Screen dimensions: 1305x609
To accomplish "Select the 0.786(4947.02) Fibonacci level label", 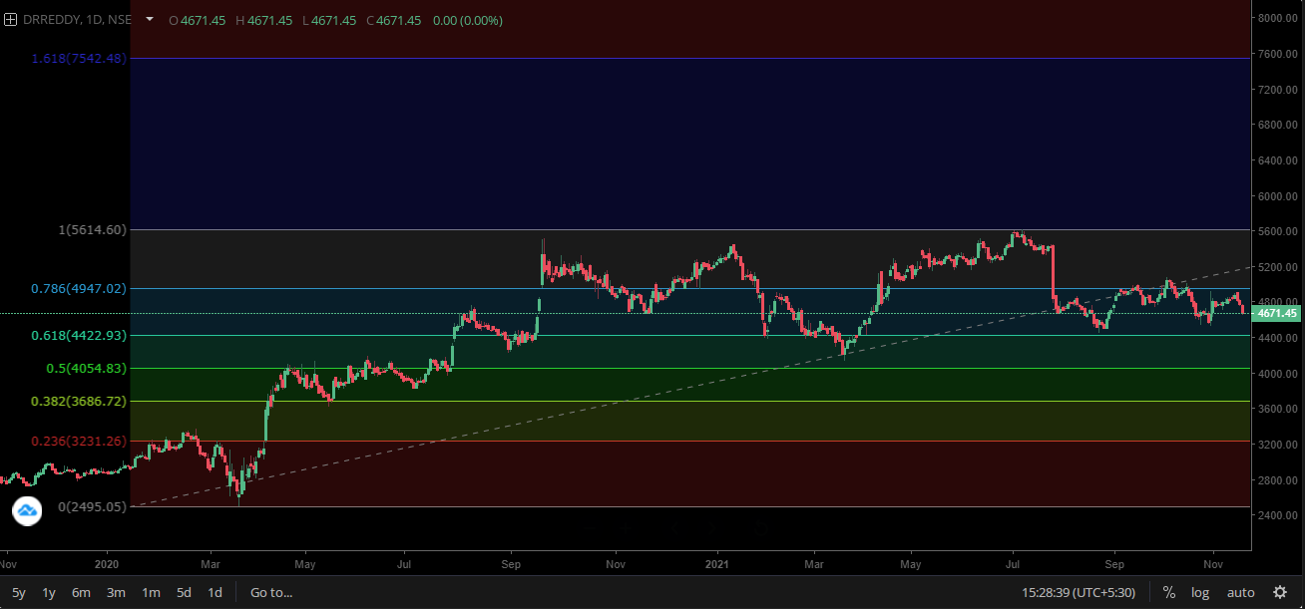I will point(80,288).
